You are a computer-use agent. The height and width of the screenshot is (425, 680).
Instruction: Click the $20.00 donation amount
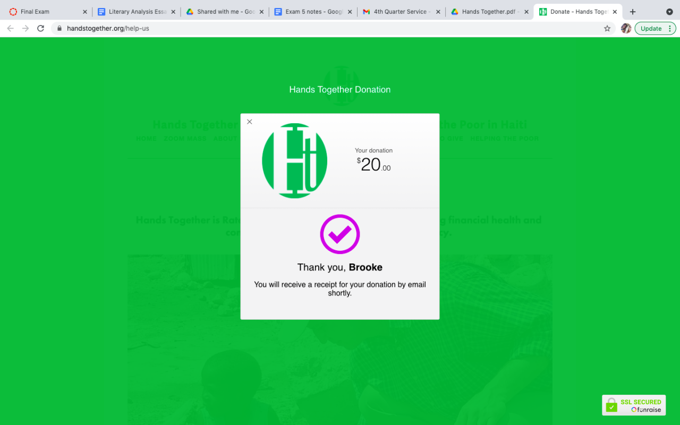(x=373, y=165)
